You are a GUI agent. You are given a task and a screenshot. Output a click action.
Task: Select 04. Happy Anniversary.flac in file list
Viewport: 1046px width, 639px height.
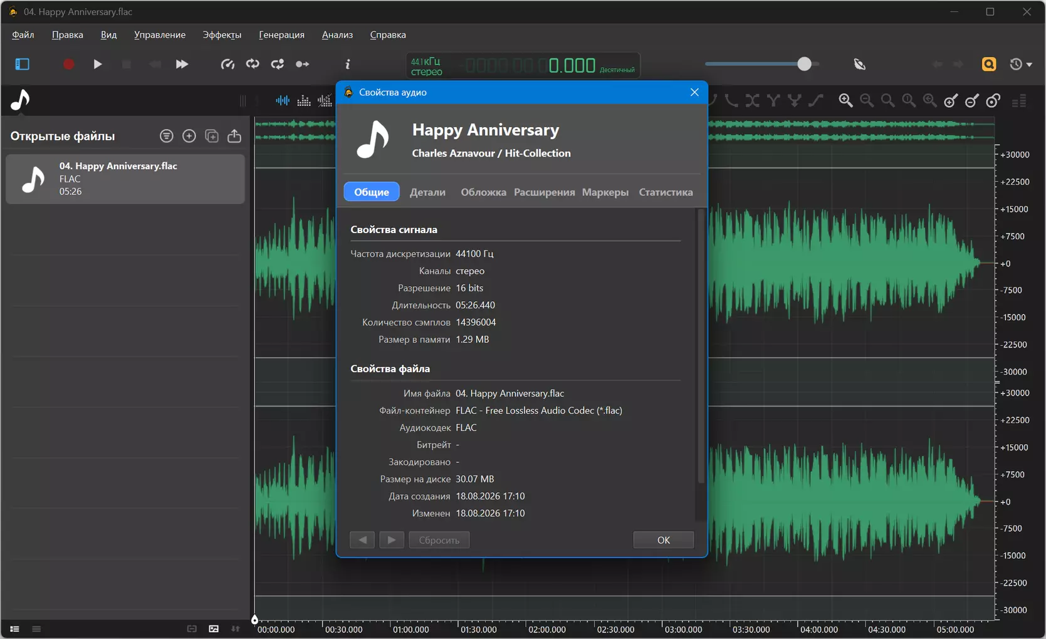coord(125,179)
